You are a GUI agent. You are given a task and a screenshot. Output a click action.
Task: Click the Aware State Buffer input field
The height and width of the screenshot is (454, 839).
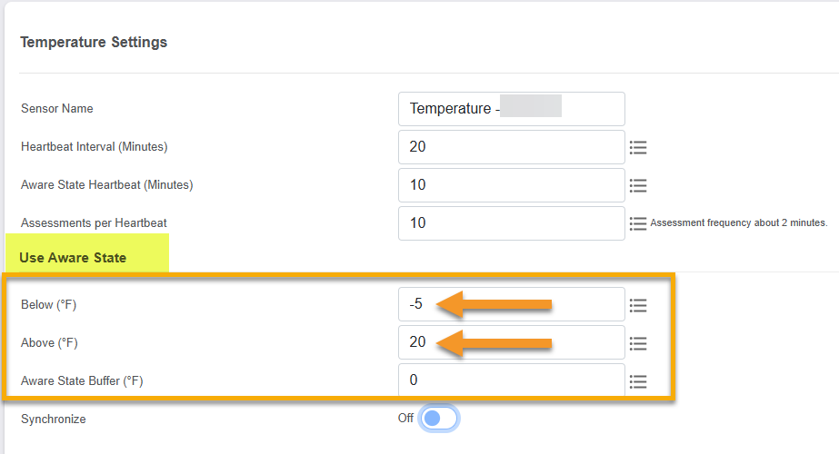tap(511, 381)
